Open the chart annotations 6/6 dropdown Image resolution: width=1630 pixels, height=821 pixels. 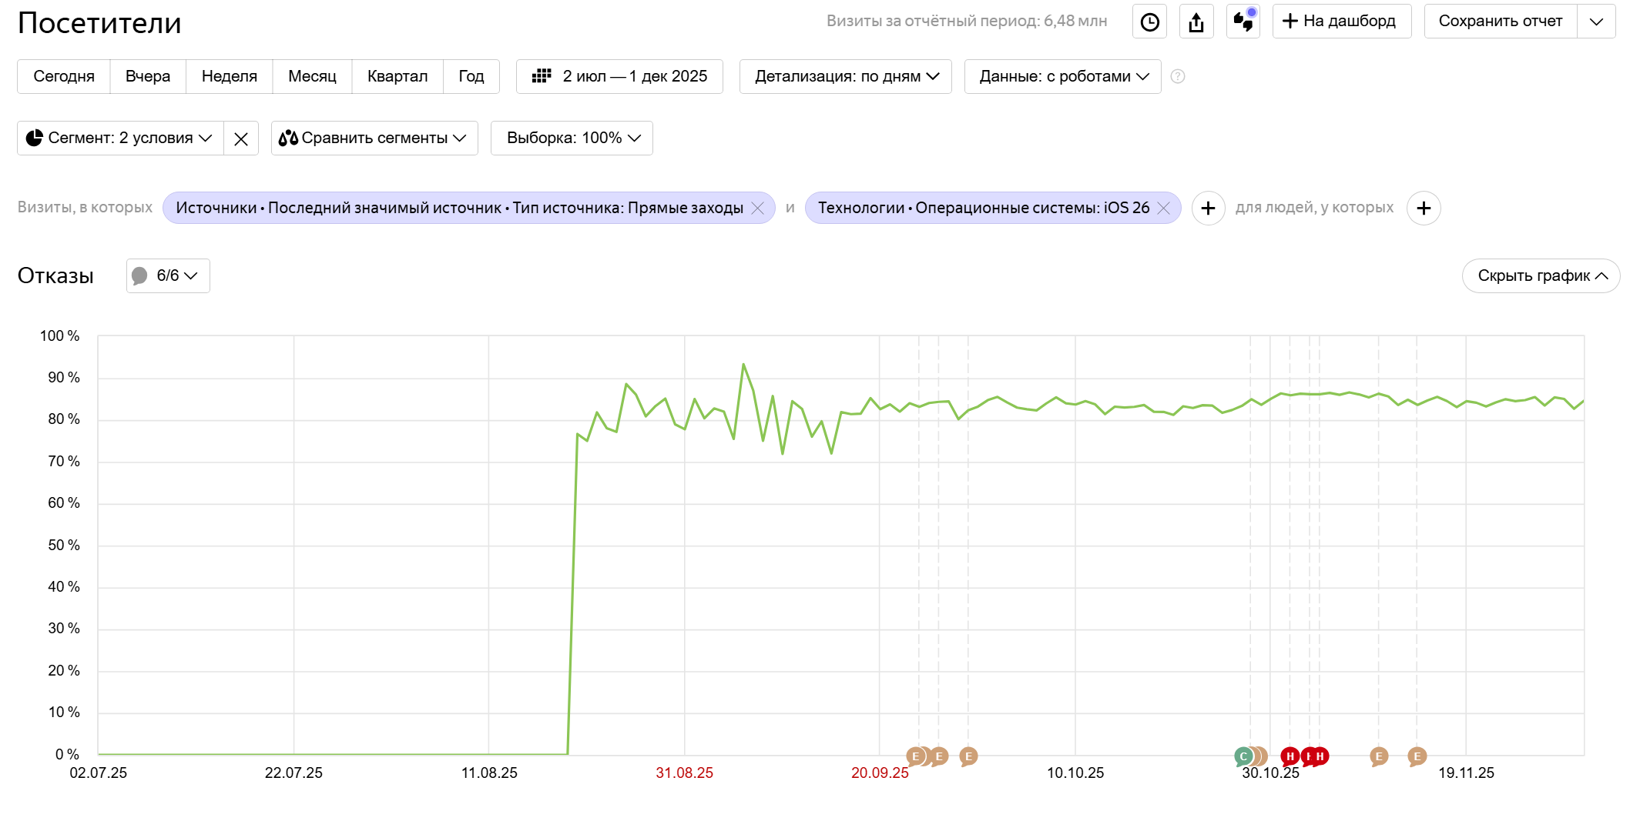[168, 275]
